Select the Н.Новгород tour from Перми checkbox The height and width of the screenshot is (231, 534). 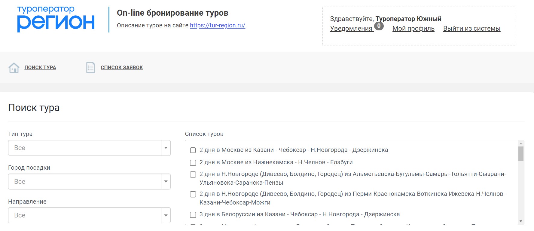click(193, 194)
